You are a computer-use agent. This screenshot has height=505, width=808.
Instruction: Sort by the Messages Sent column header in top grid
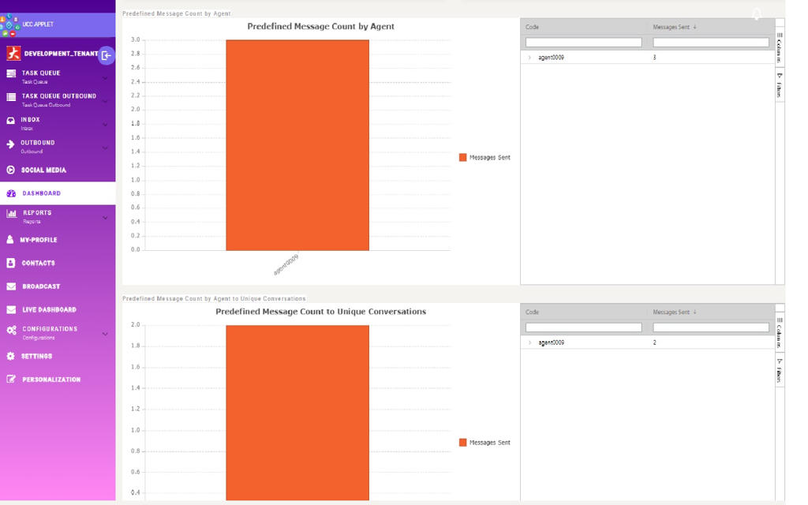pyautogui.click(x=671, y=27)
